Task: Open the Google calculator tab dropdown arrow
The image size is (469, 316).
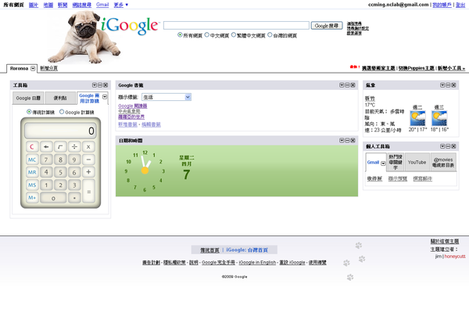Action: click(105, 97)
